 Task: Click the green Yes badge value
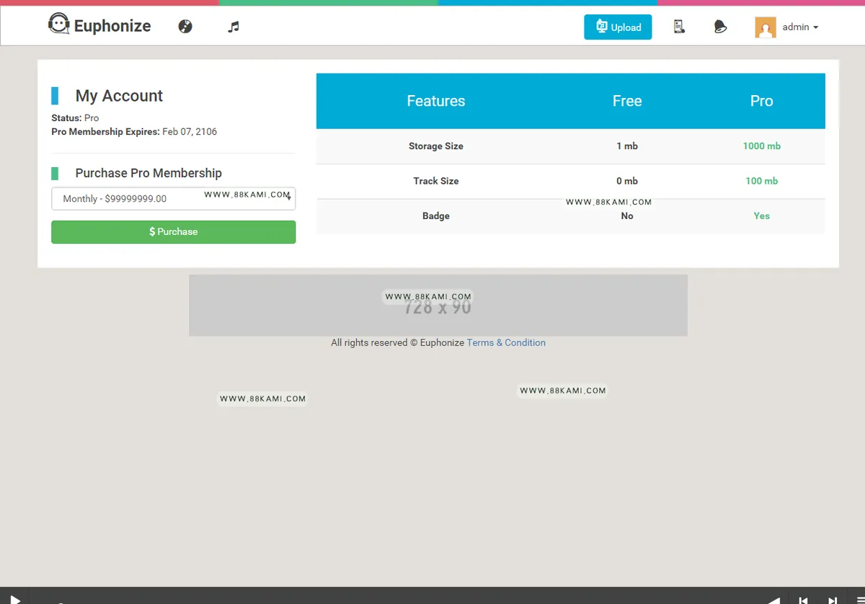[x=762, y=216]
